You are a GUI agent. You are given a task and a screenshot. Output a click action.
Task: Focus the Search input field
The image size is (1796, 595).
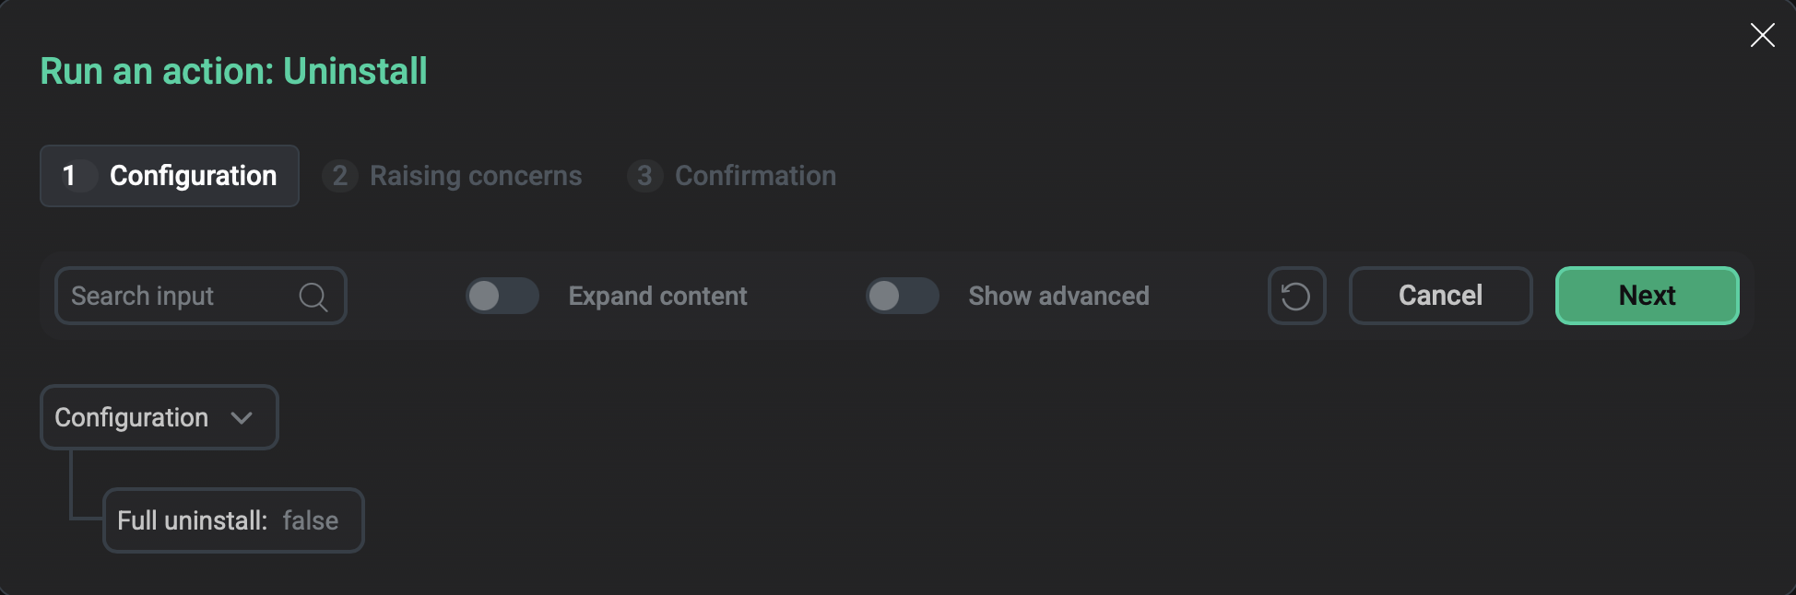175,296
